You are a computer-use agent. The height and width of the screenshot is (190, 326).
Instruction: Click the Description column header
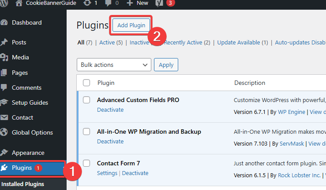(x=250, y=83)
